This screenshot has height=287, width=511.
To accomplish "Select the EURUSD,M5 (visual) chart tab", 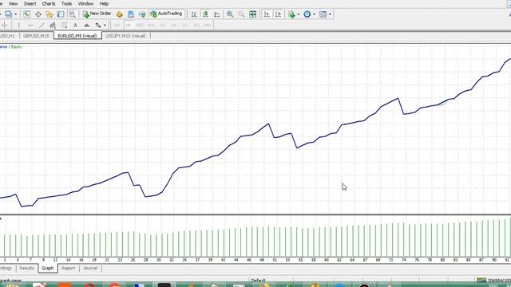I will pyautogui.click(x=77, y=36).
